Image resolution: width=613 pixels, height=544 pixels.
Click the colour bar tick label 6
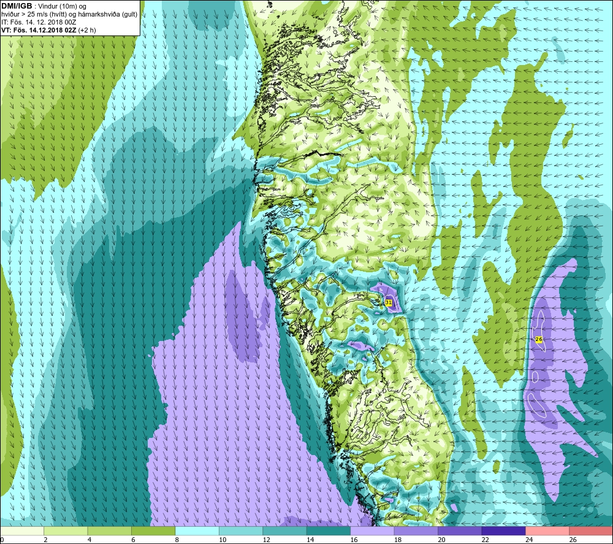pyautogui.click(x=133, y=540)
